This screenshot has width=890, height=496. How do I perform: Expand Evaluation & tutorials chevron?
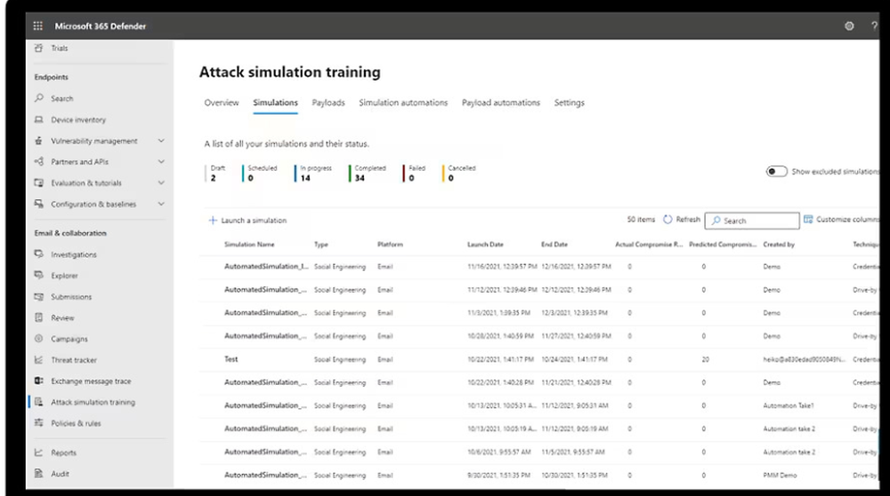(x=161, y=182)
